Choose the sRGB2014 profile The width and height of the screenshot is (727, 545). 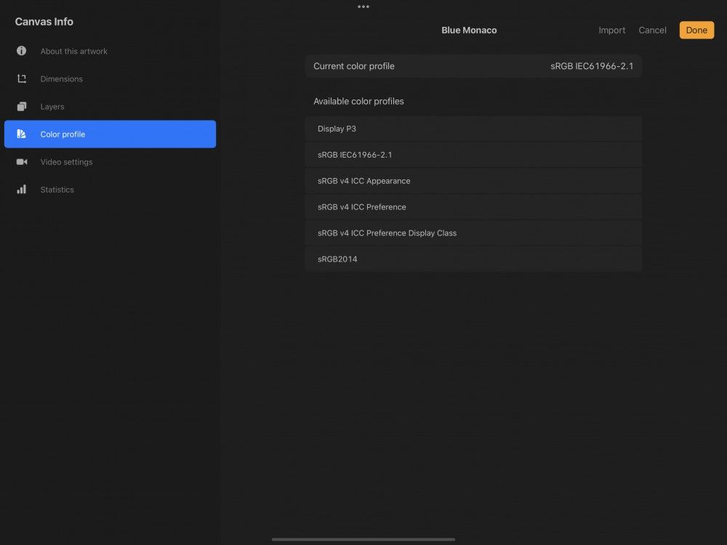(x=473, y=259)
